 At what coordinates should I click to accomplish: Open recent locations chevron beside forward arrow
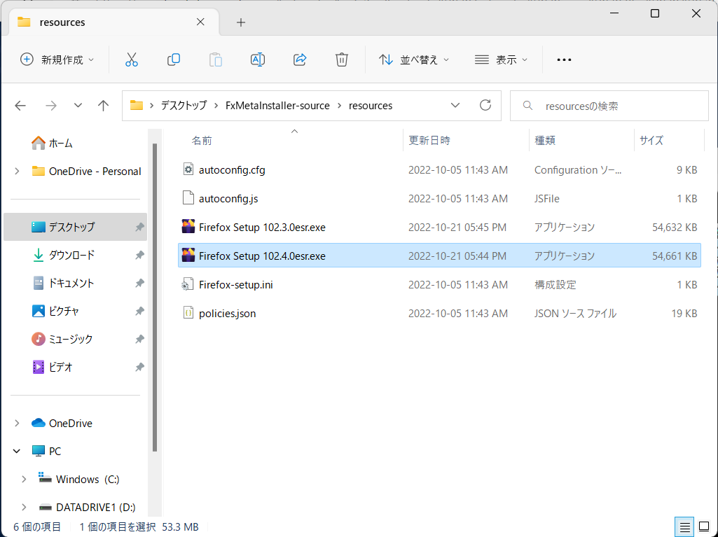(x=78, y=106)
